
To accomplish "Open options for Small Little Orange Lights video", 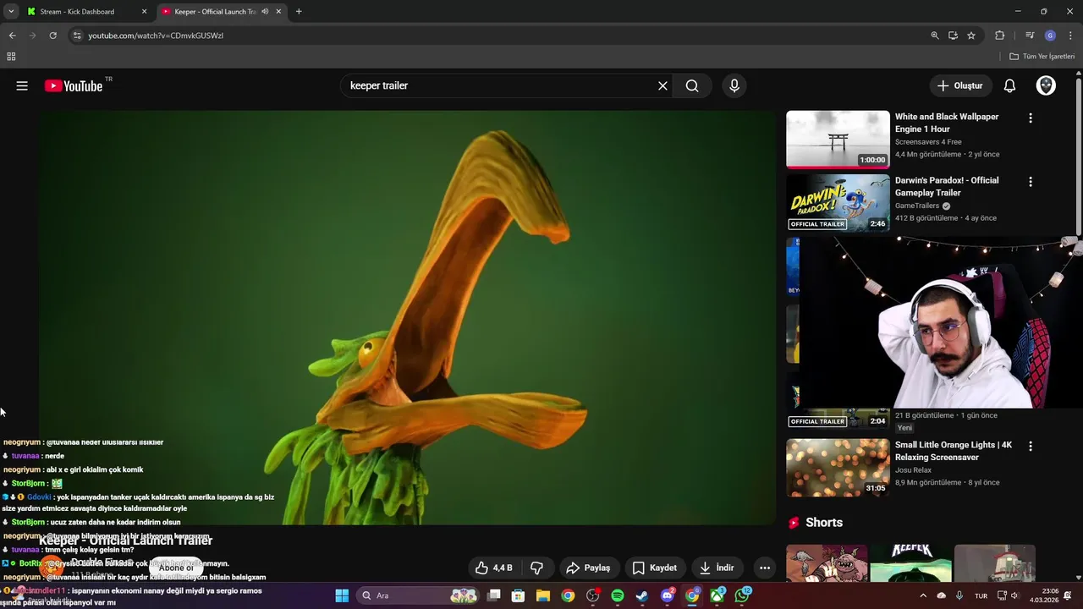I will 1030,446.
